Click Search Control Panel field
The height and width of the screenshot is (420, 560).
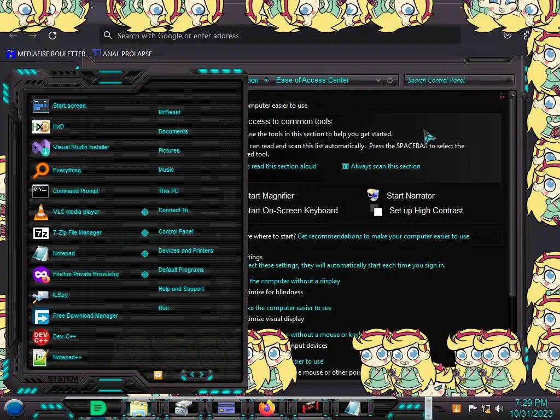coord(459,80)
